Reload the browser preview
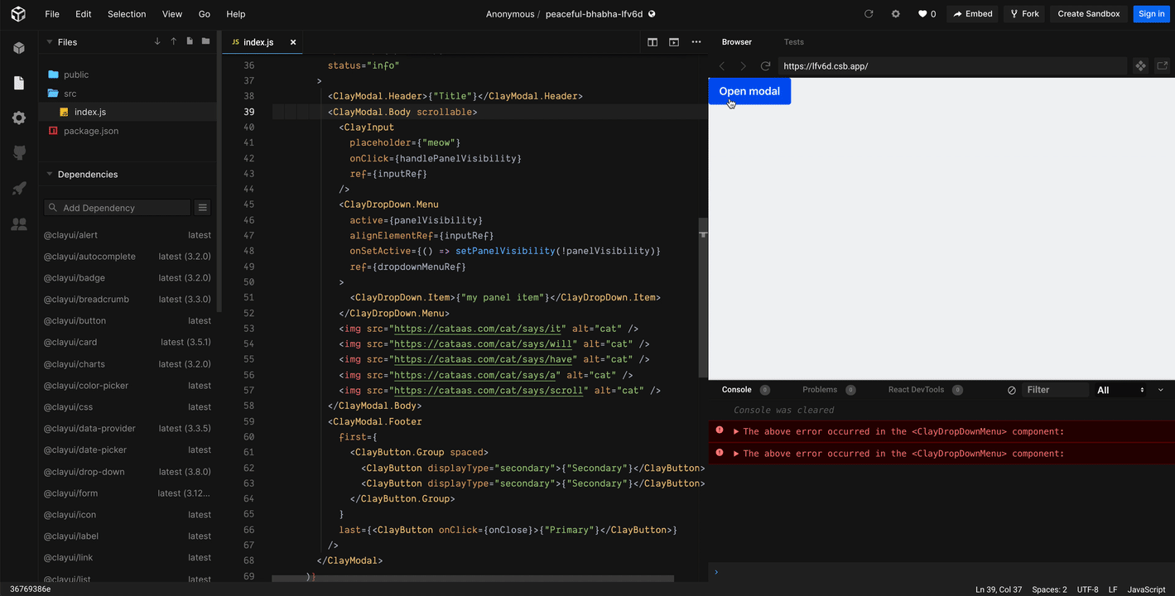The height and width of the screenshot is (596, 1175). pos(765,66)
